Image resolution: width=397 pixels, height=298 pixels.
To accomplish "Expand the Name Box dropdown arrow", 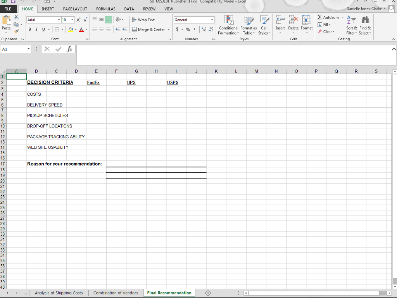I will coord(29,49).
